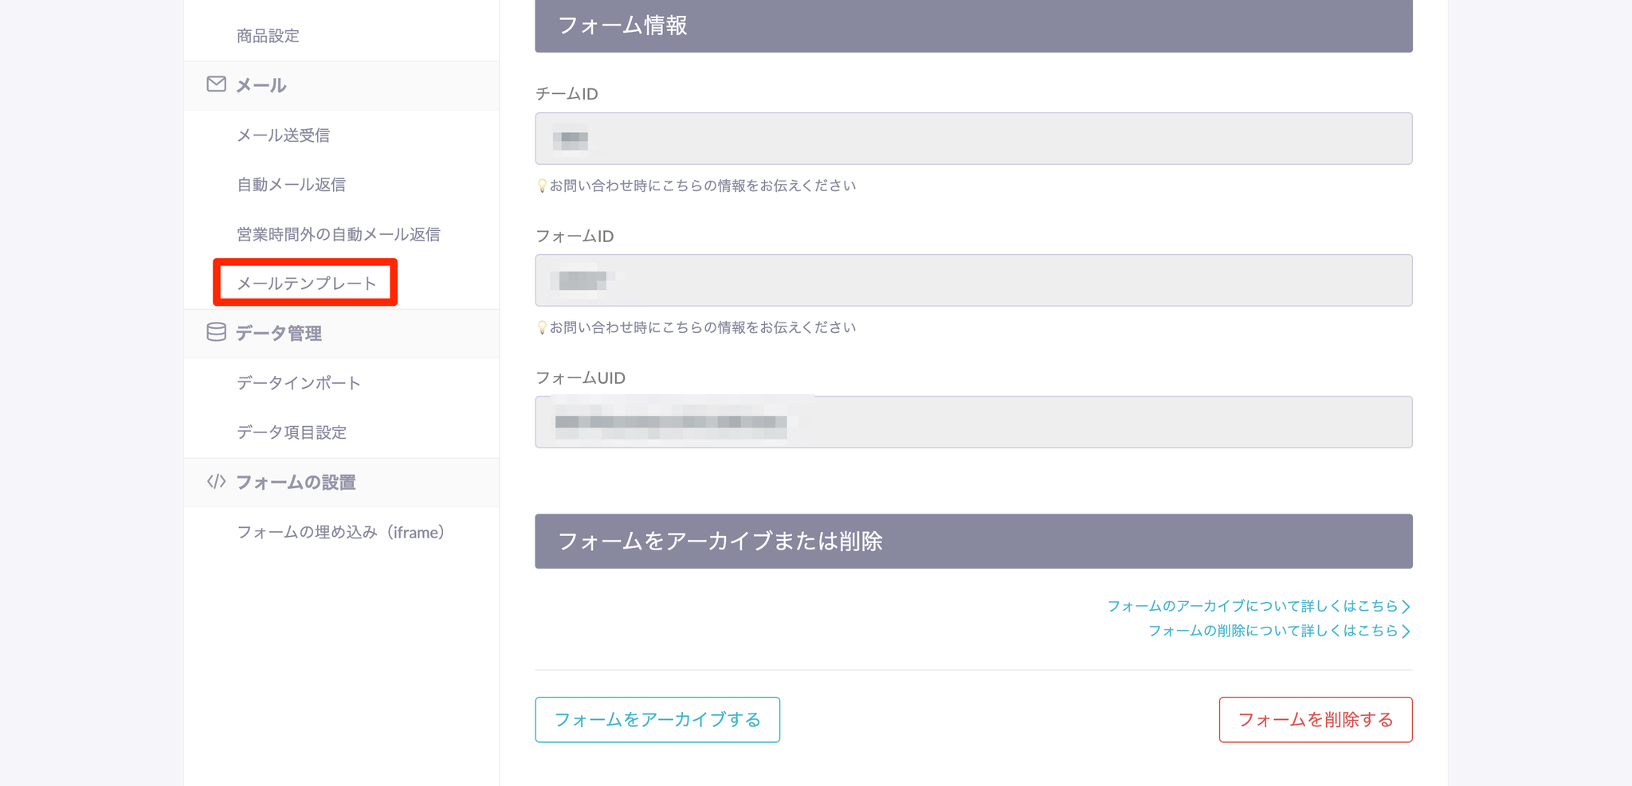Screen dimensions: 1632x786
Task: Click the チームID field
Action: pos(973,139)
